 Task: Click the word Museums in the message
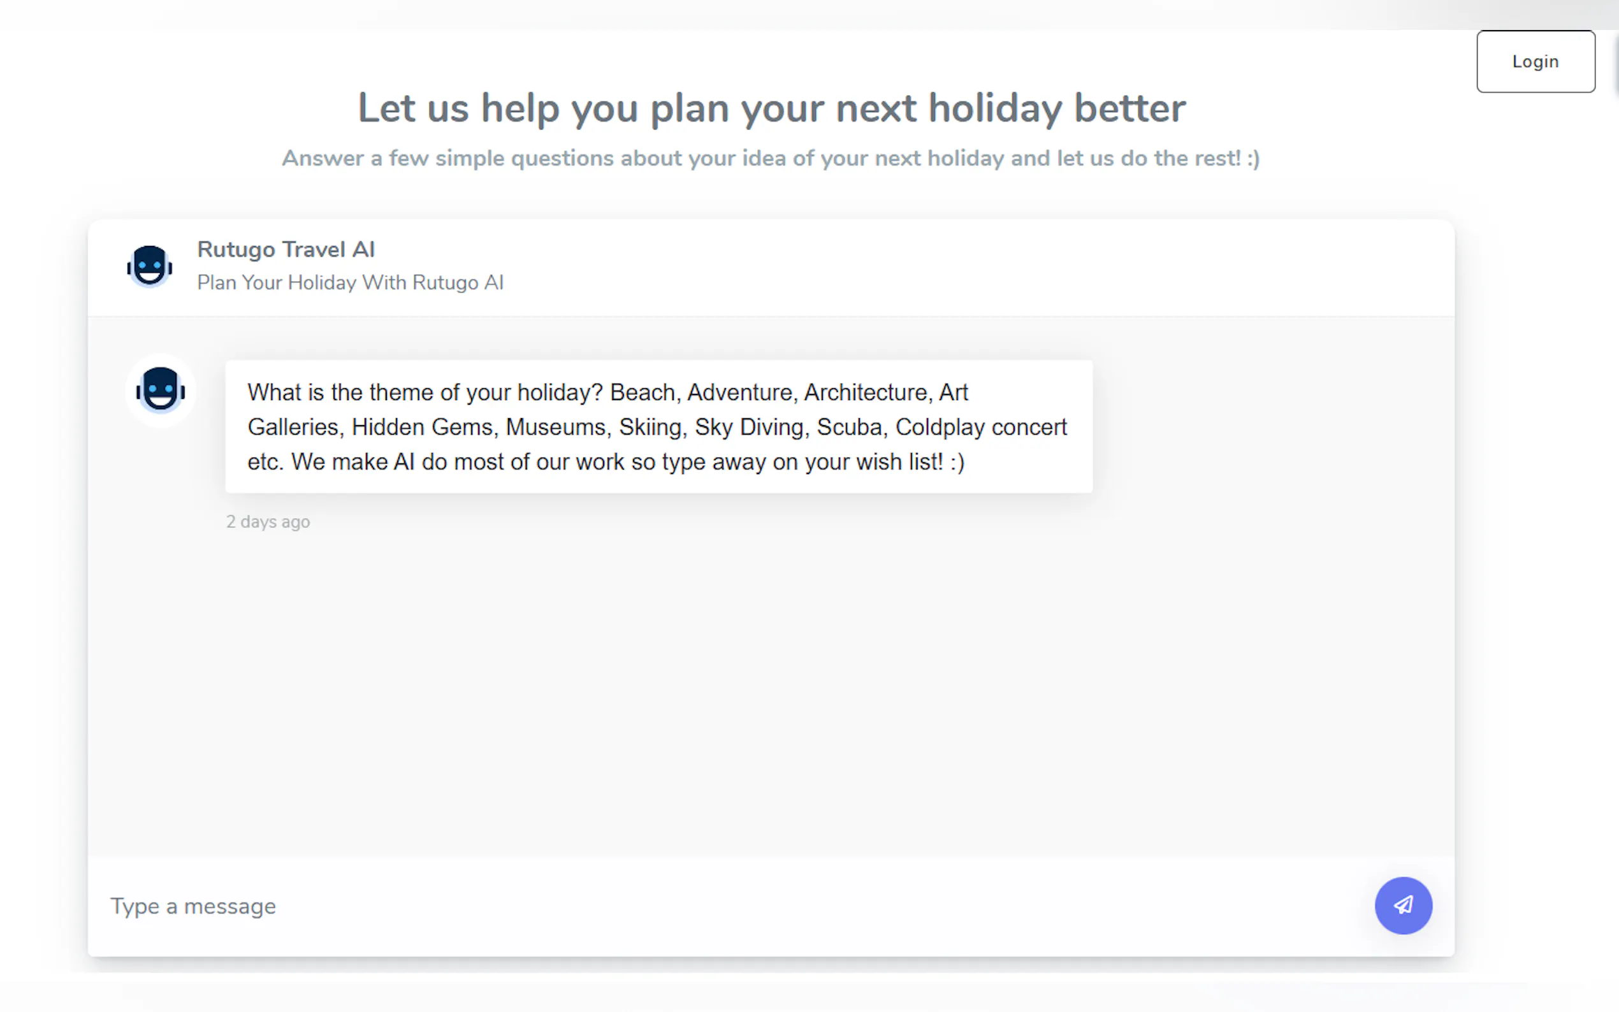(x=555, y=427)
